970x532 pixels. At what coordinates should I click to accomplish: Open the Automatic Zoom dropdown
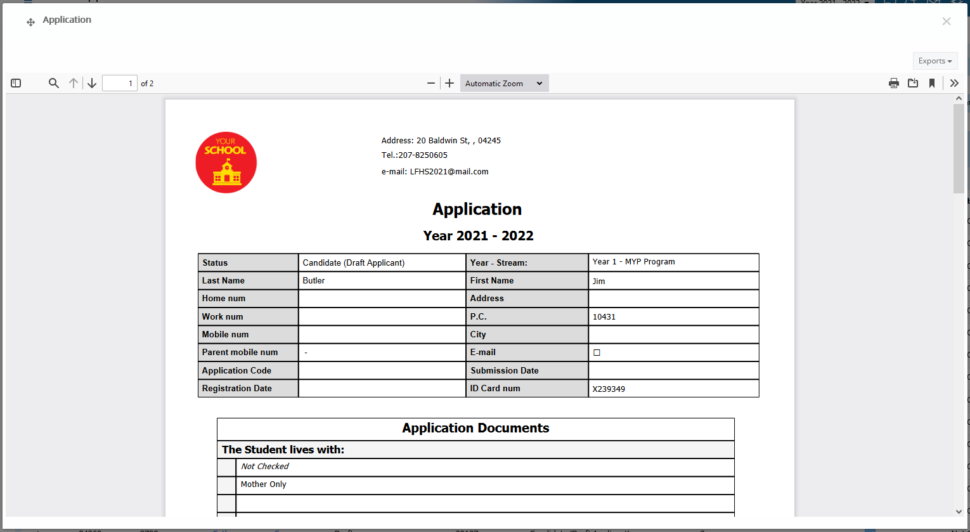point(504,83)
